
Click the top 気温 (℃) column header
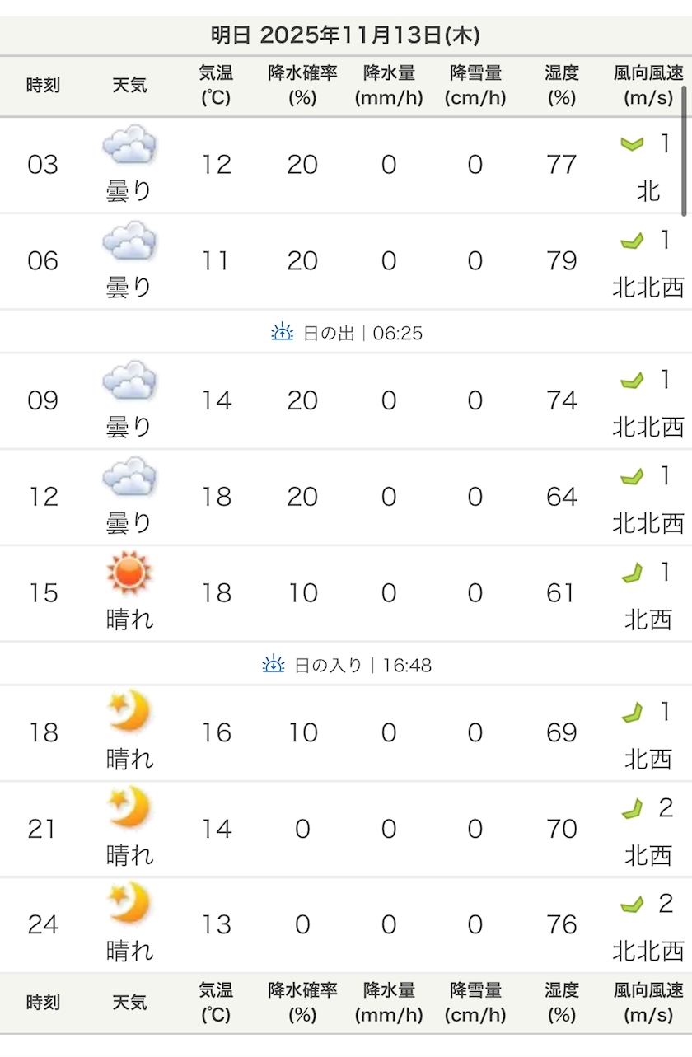(x=216, y=86)
